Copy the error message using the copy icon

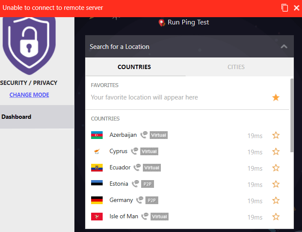point(284,8)
